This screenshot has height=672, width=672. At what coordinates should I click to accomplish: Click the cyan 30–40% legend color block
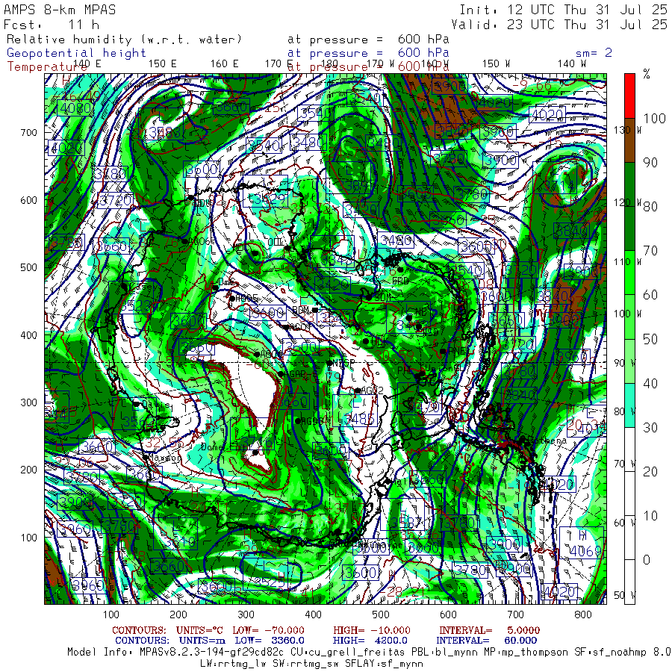pos(629,405)
